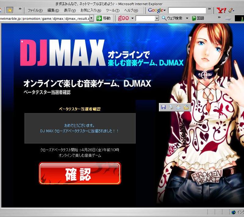Click the 移動 go button
Viewport: 244px width, 217px height.
tap(103, 18)
